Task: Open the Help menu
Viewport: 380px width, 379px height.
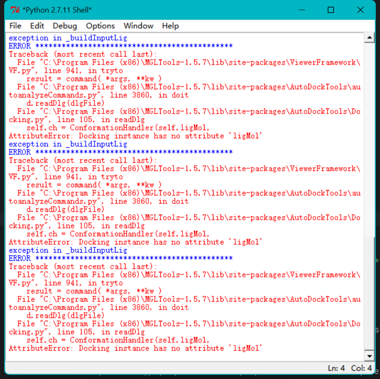Action: tap(170, 26)
